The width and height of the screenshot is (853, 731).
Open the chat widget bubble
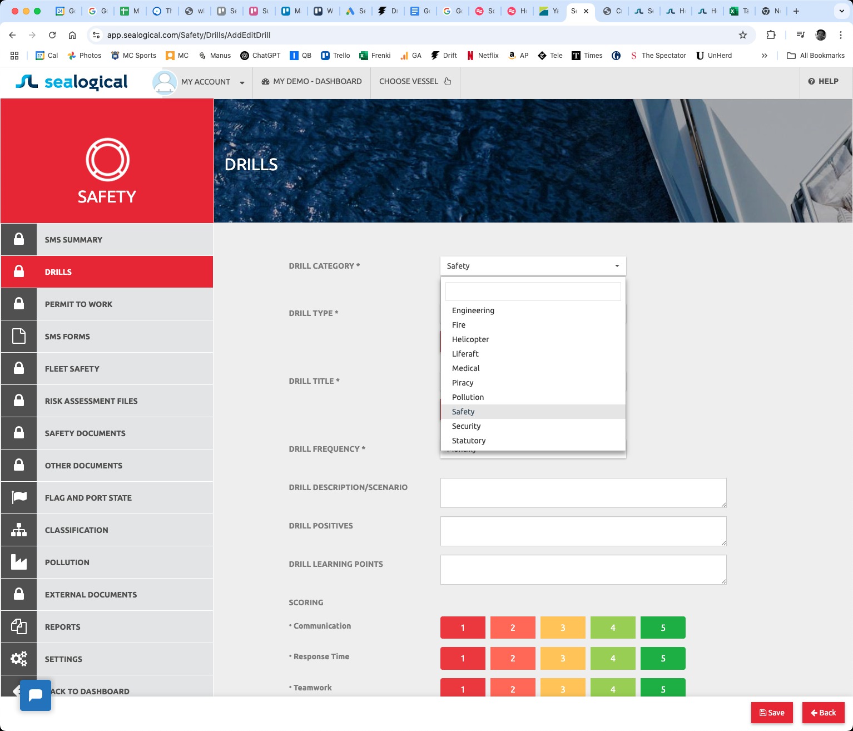tap(36, 695)
